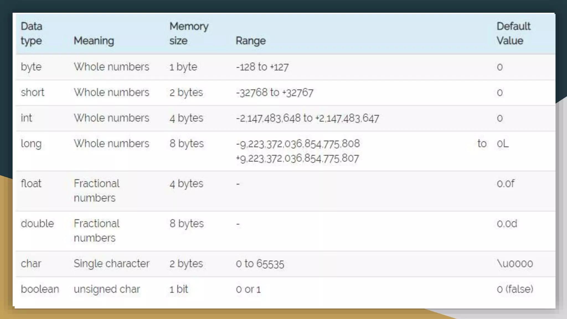Select the '\u0000' default value cell
The image size is (567, 319).
pos(515,264)
